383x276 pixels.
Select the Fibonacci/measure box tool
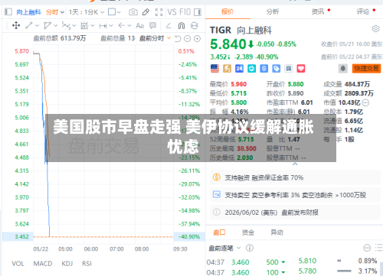coord(84,25)
